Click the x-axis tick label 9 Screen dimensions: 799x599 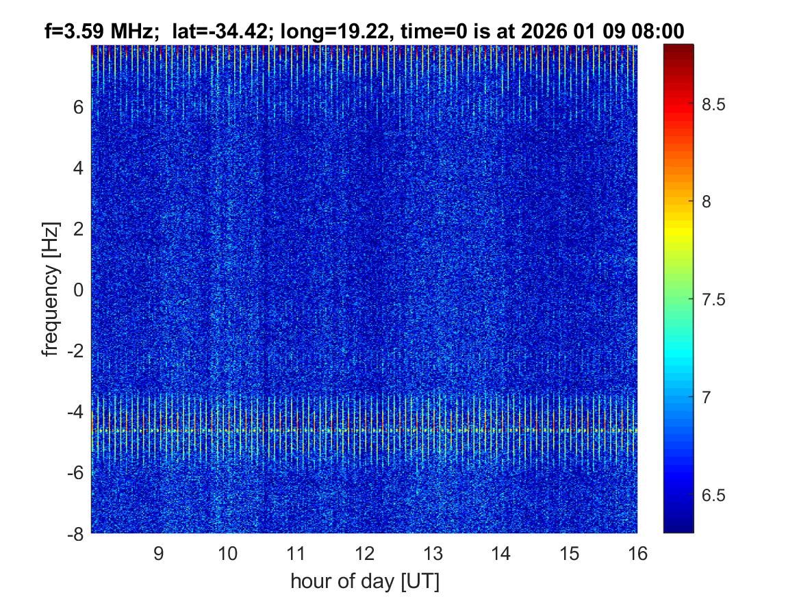click(x=159, y=552)
